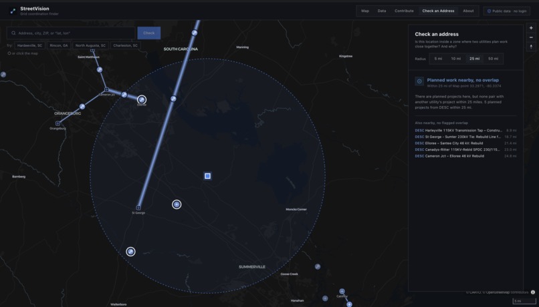Open Elloree - Santee City 46 kV Rebuild

pos(465,143)
